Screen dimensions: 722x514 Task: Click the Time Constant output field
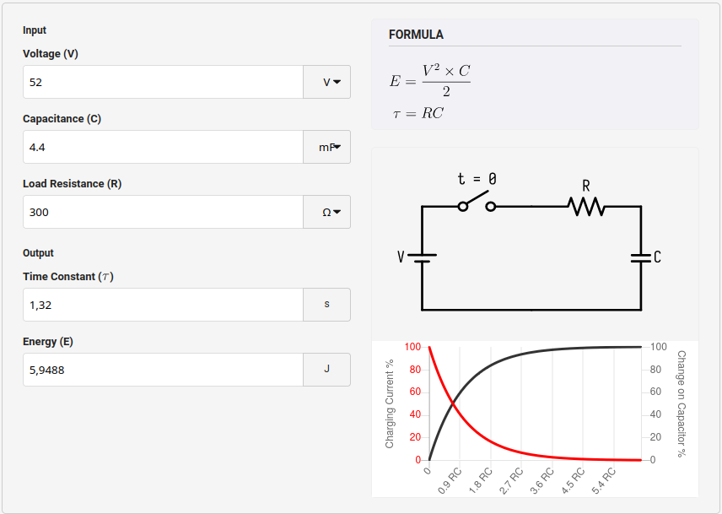point(163,306)
